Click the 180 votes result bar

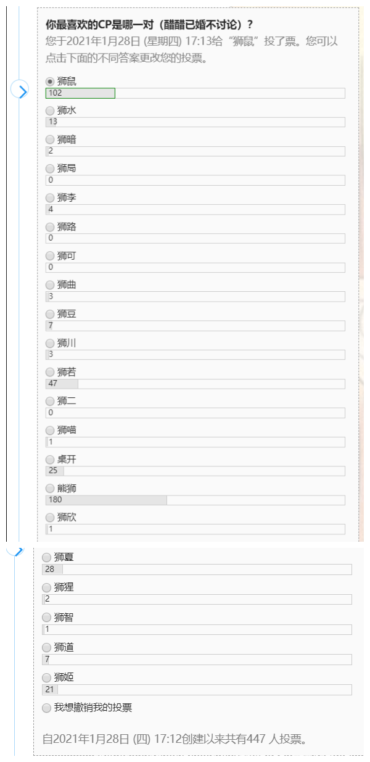pyautogui.click(x=106, y=500)
